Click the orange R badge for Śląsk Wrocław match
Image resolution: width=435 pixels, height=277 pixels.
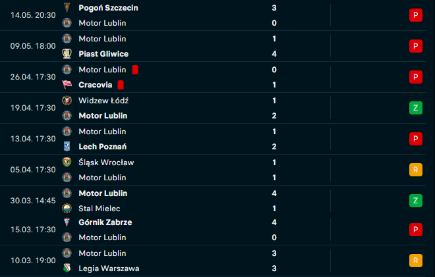[415, 170]
